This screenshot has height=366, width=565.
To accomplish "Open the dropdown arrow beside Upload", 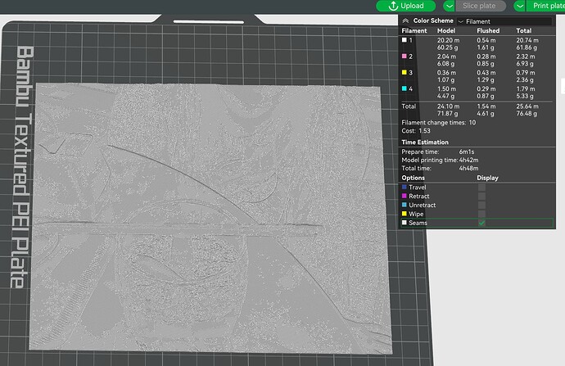I will tap(449, 6).
